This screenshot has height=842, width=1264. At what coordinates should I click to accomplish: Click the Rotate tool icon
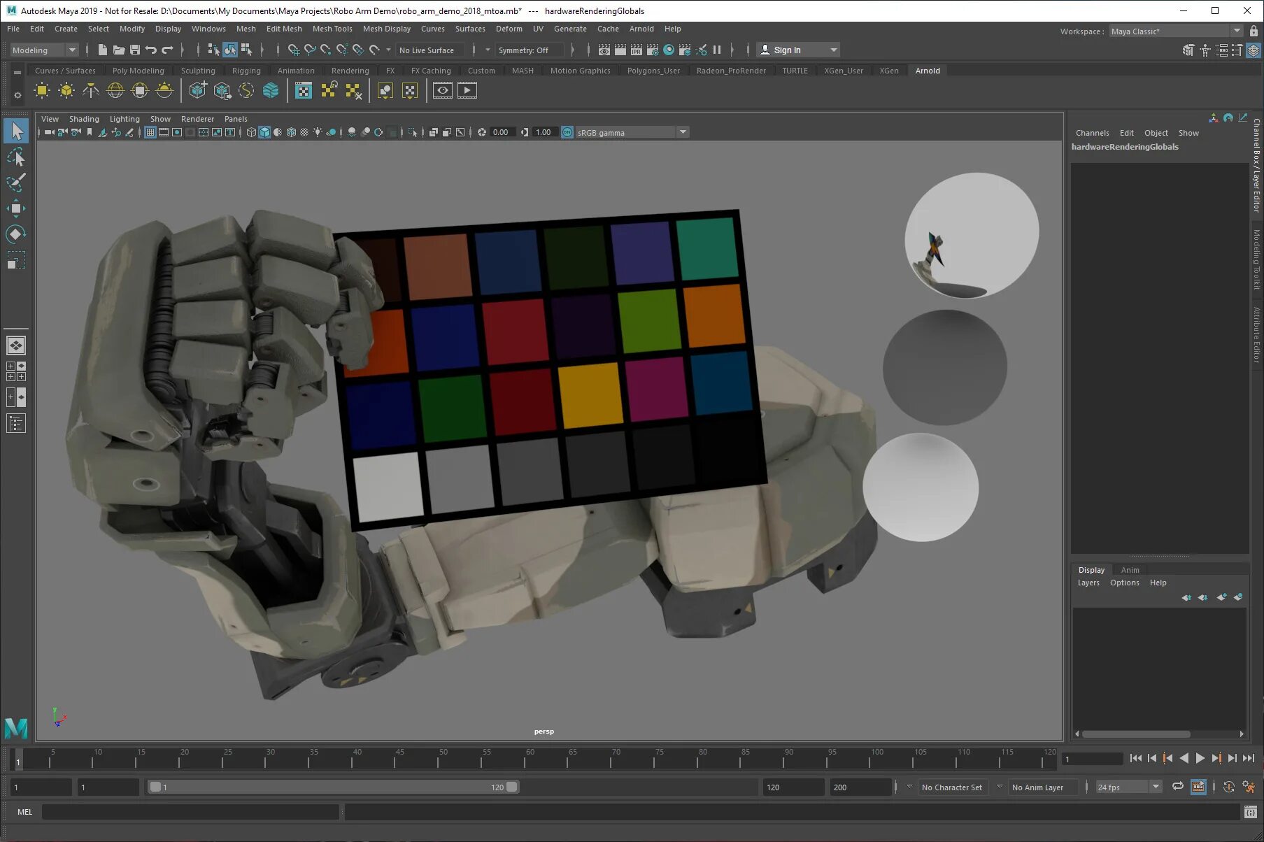pyautogui.click(x=15, y=234)
